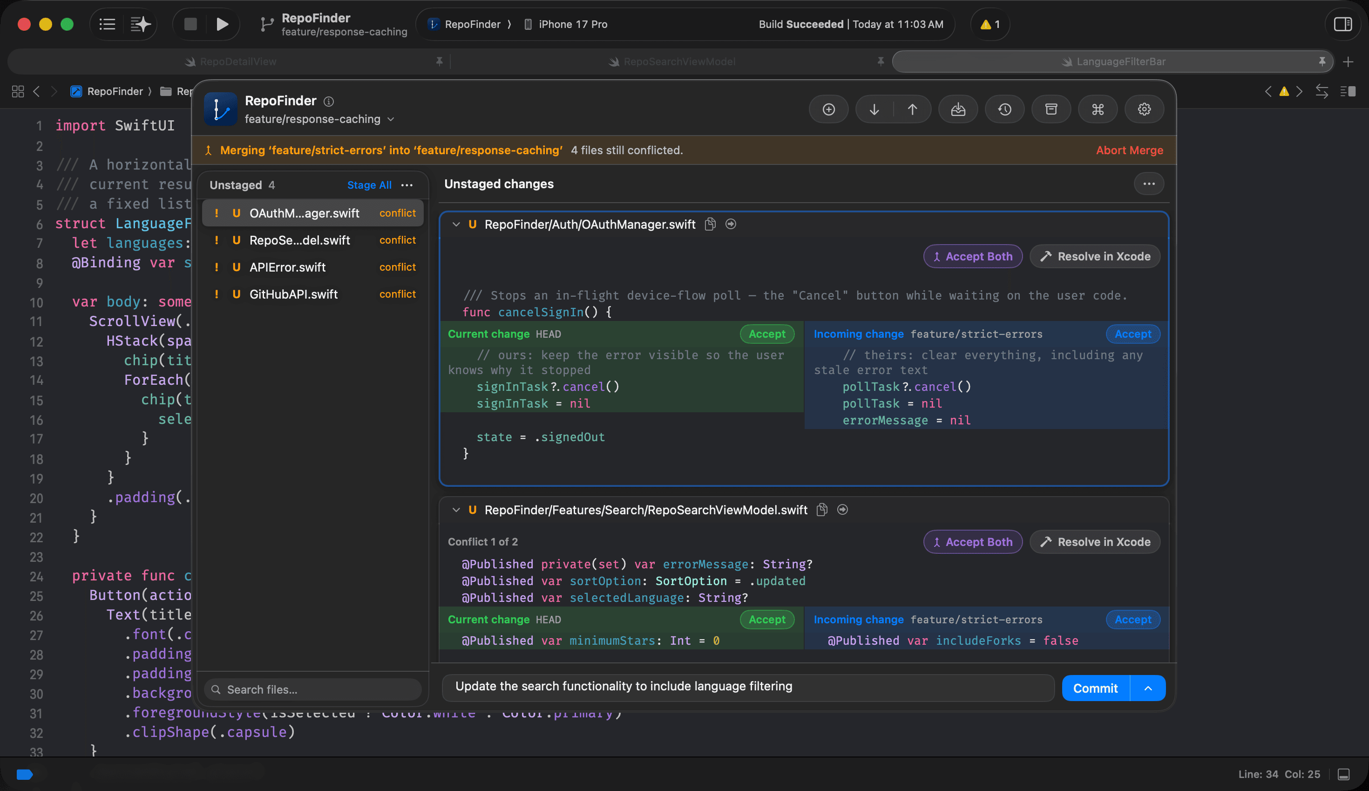The height and width of the screenshot is (791, 1369).
Task: Toggle the debug area at bottom right
Action: (1344, 774)
